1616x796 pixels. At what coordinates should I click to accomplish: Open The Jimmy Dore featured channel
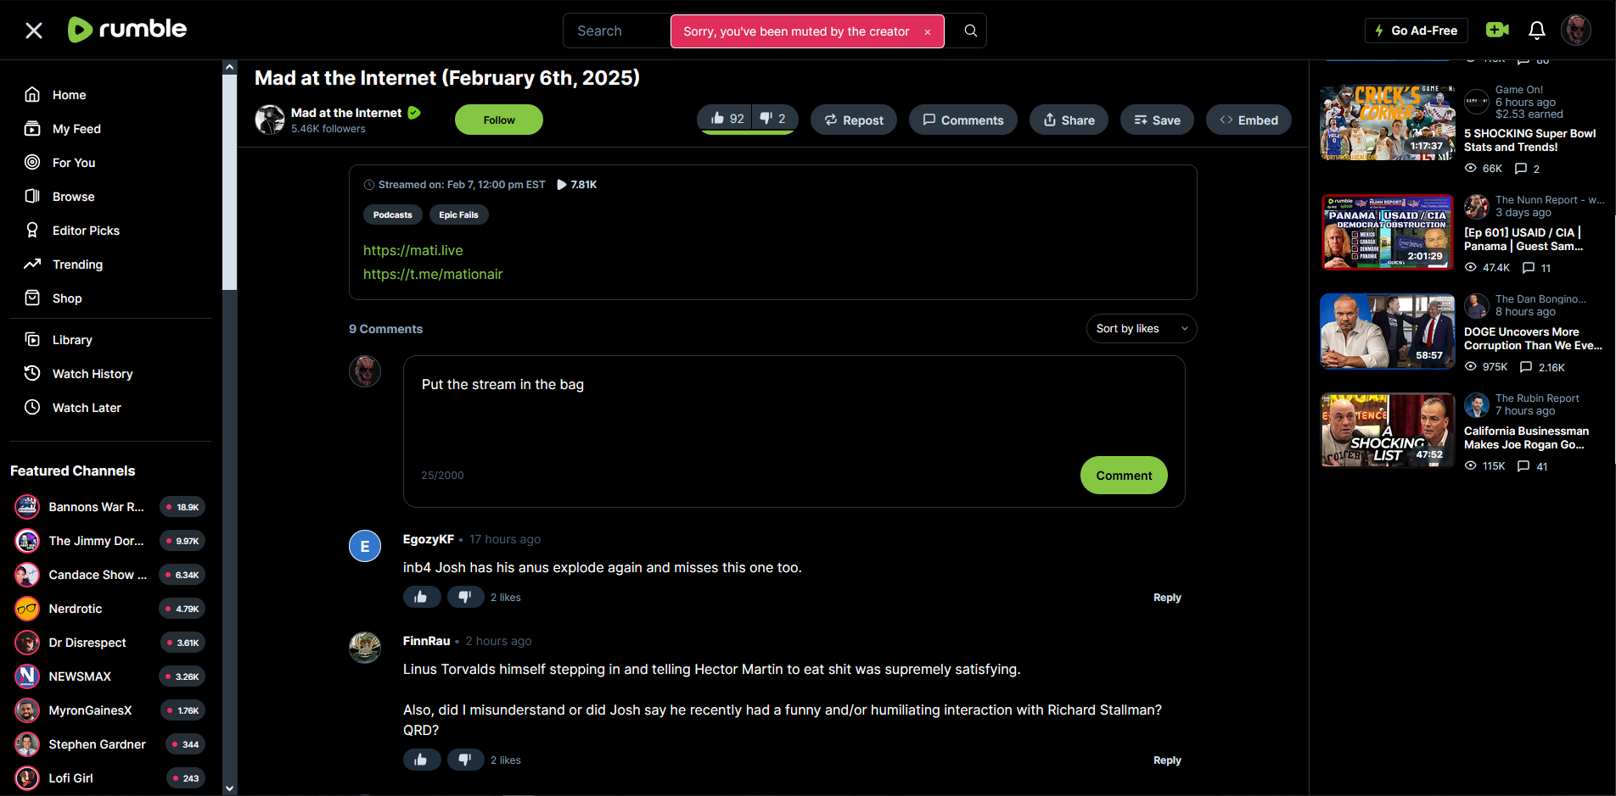click(110, 541)
